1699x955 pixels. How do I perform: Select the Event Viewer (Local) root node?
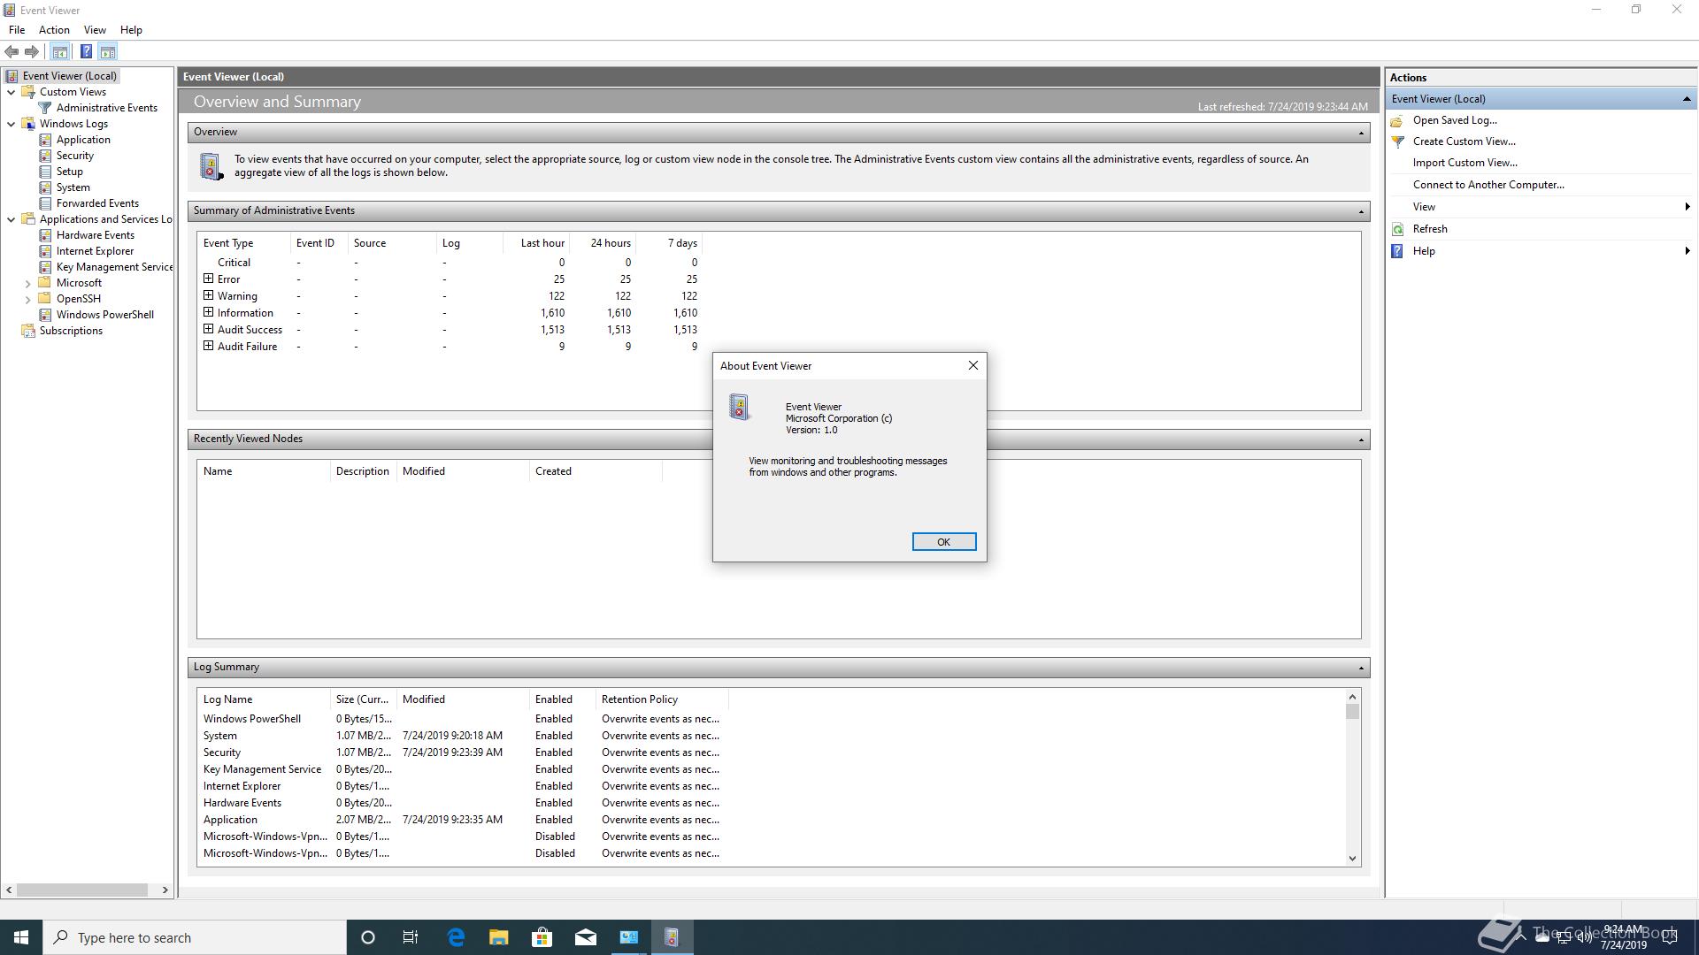(70, 76)
